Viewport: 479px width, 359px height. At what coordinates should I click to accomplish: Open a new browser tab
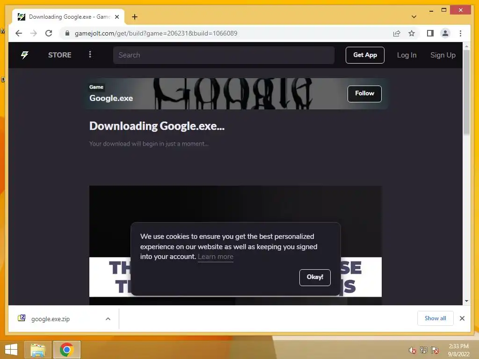(135, 17)
